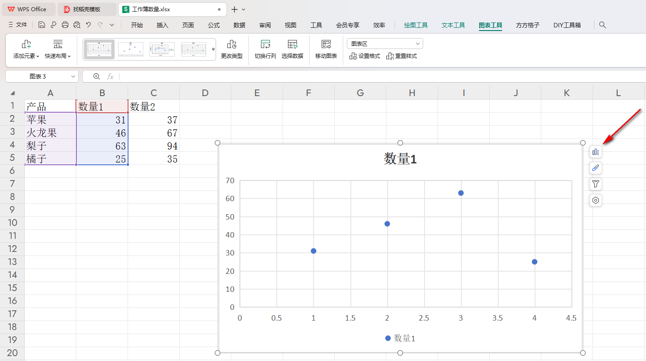This screenshot has height=361, width=646.
Task: Open the 数据 ribbon tab
Action: point(239,25)
